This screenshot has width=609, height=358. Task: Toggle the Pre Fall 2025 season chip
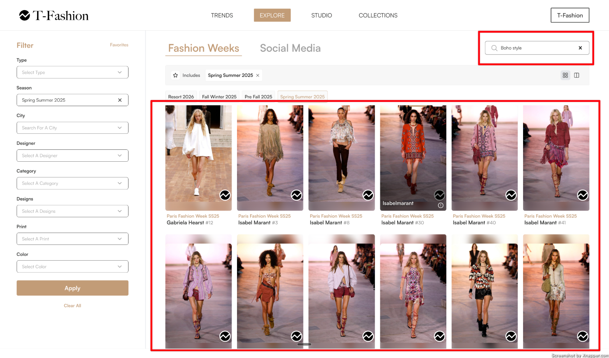[x=258, y=97]
